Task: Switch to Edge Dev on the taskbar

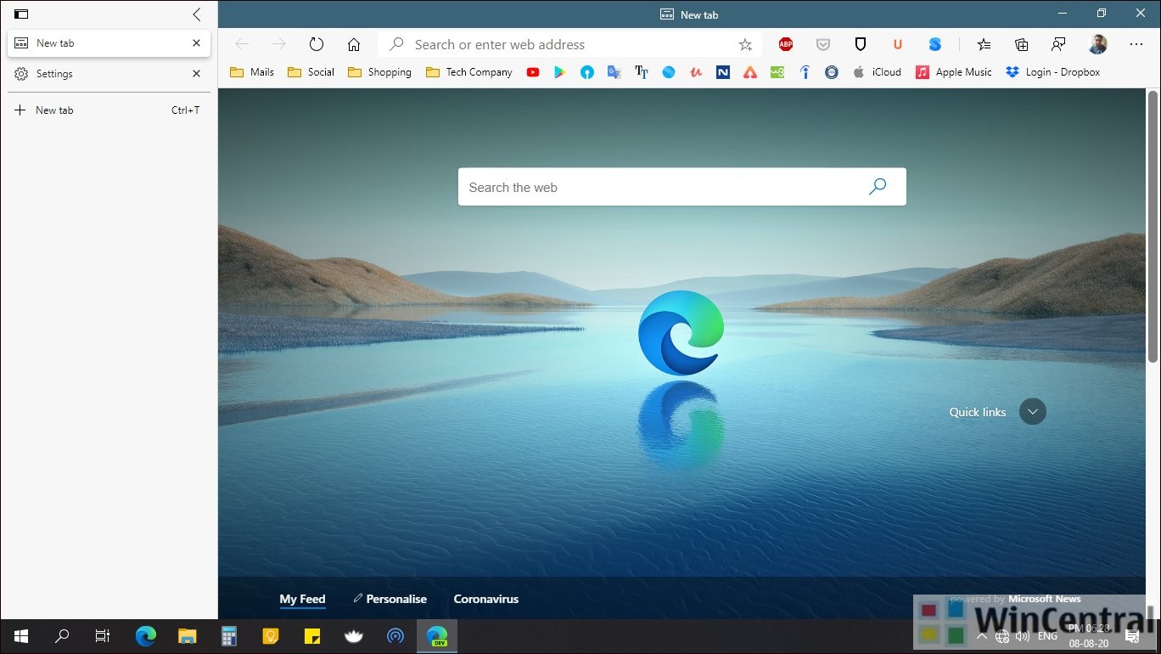Action: click(x=437, y=635)
